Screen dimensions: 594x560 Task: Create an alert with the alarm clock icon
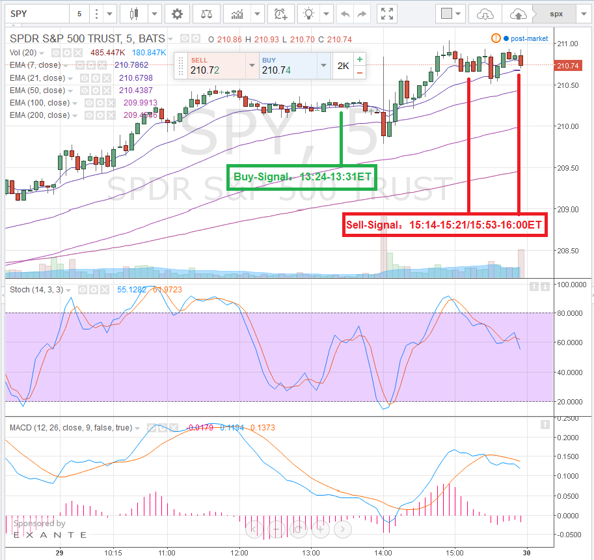pos(280,14)
